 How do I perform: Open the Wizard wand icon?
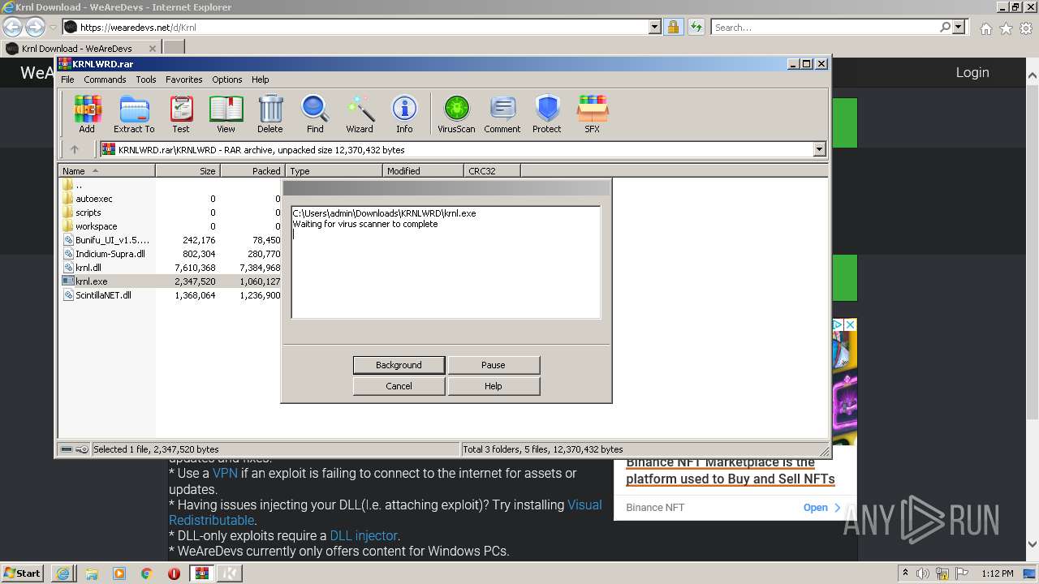click(360, 114)
